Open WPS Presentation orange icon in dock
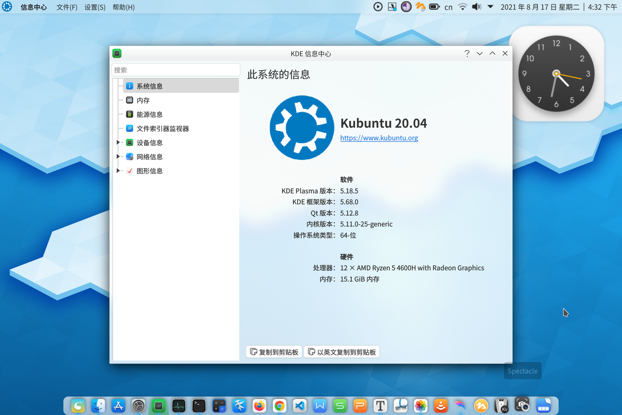Viewport: 622px width, 415px height. [x=360, y=405]
